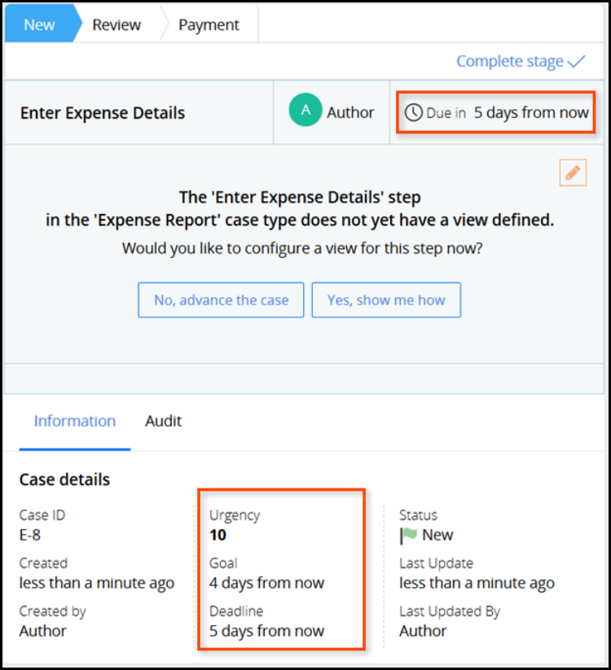
Task: Click the clock icon beside Due in
Action: (x=415, y=112)
